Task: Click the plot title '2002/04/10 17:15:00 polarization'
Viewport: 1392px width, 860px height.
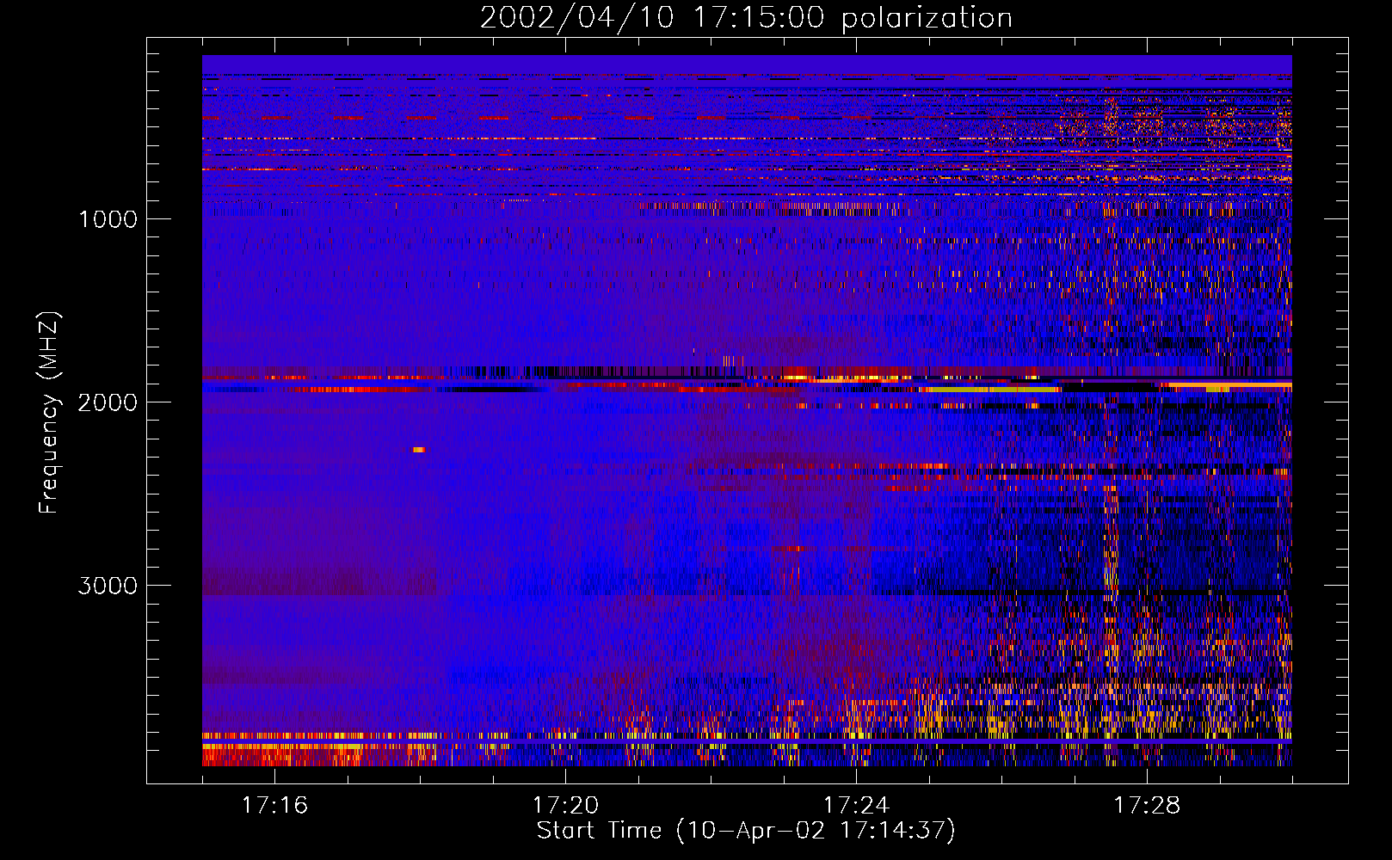Action: 746,18
